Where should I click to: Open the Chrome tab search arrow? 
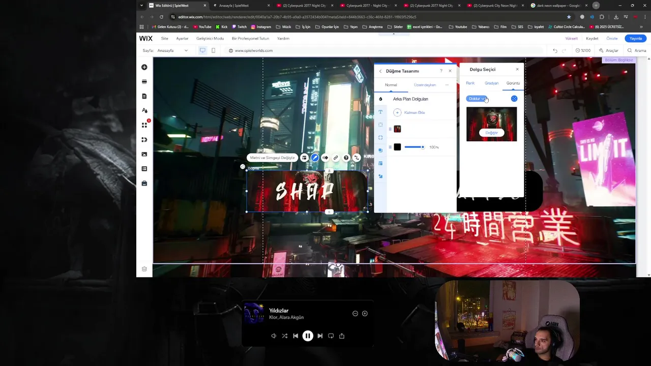141,6
